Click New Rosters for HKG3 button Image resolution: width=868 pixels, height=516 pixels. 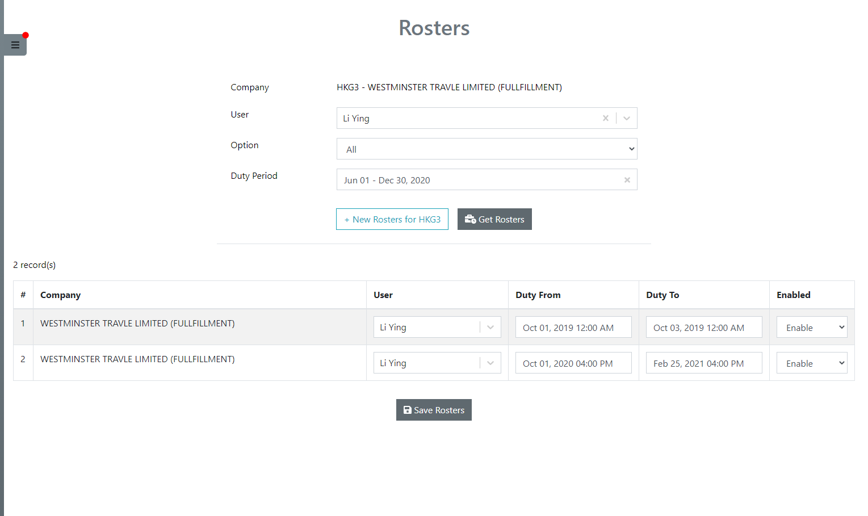(x=392, y=219)
